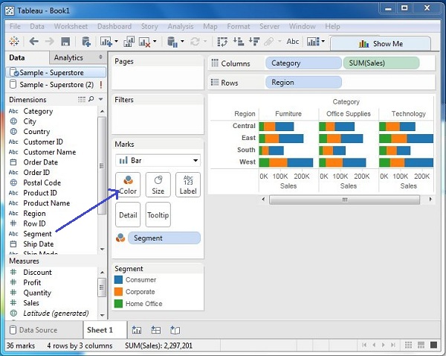
Task: Click the orange Corporate legend swatch
Action: click(118, 292)
